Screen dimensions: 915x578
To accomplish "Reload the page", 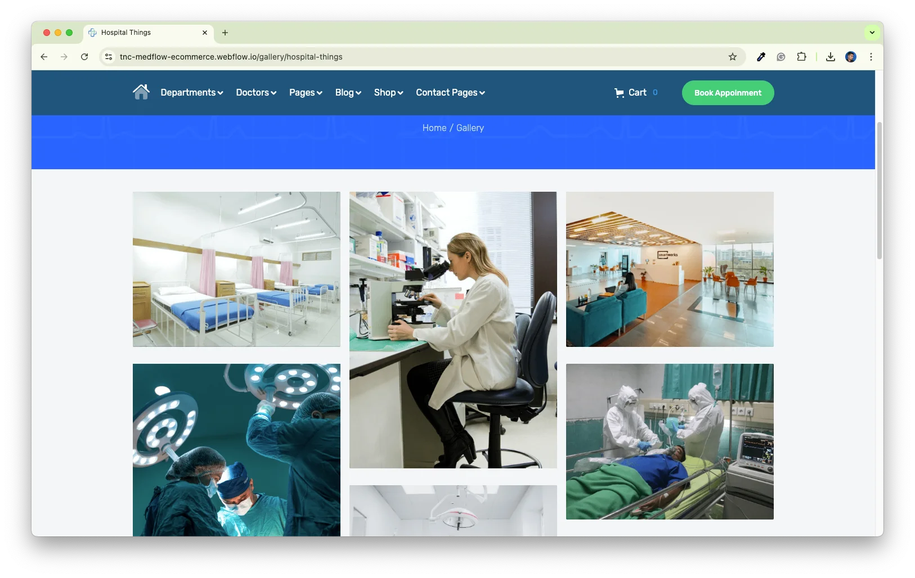I will (84, 57).
